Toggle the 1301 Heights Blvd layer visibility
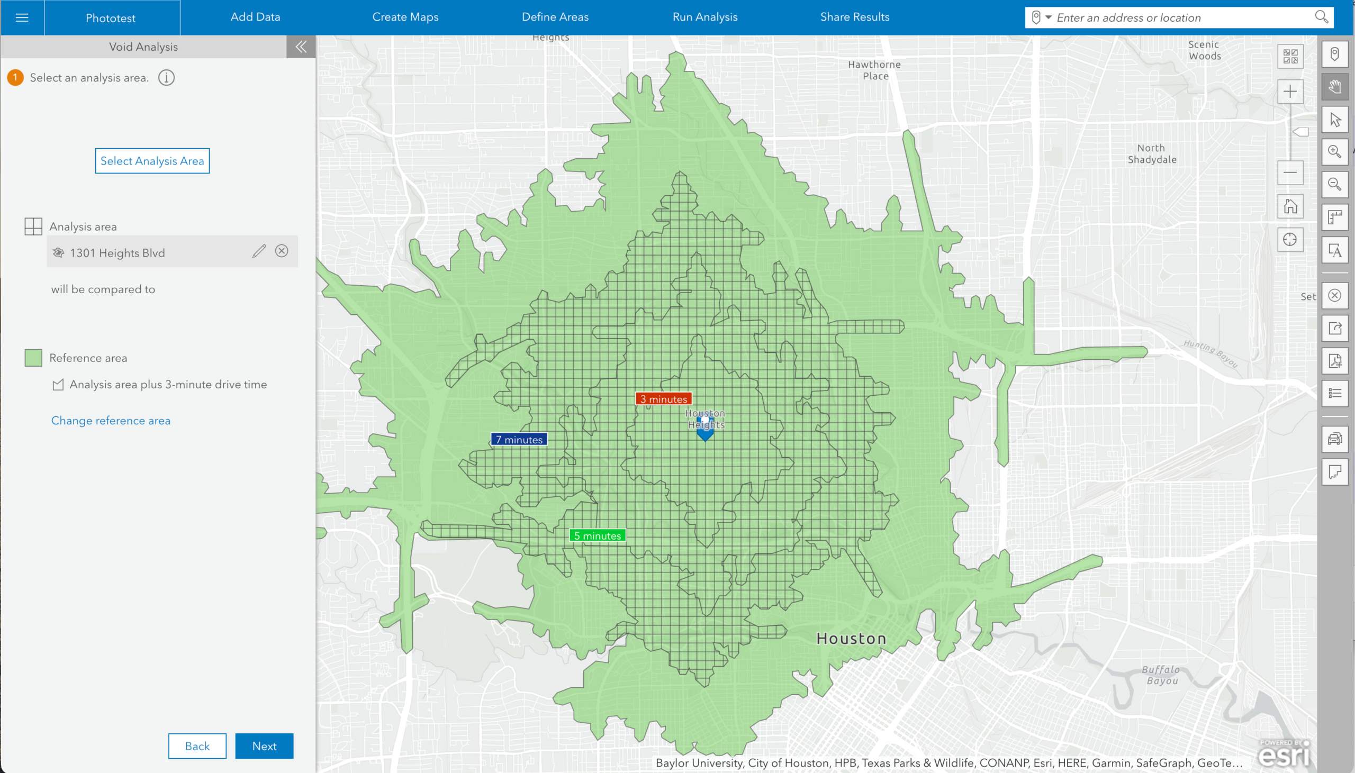Viewport: 1355px width, 773px height. point(60,251)
